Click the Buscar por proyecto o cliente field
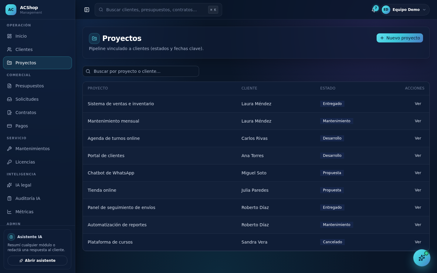Viewport: 437px width, 273px height. point(141,71)
